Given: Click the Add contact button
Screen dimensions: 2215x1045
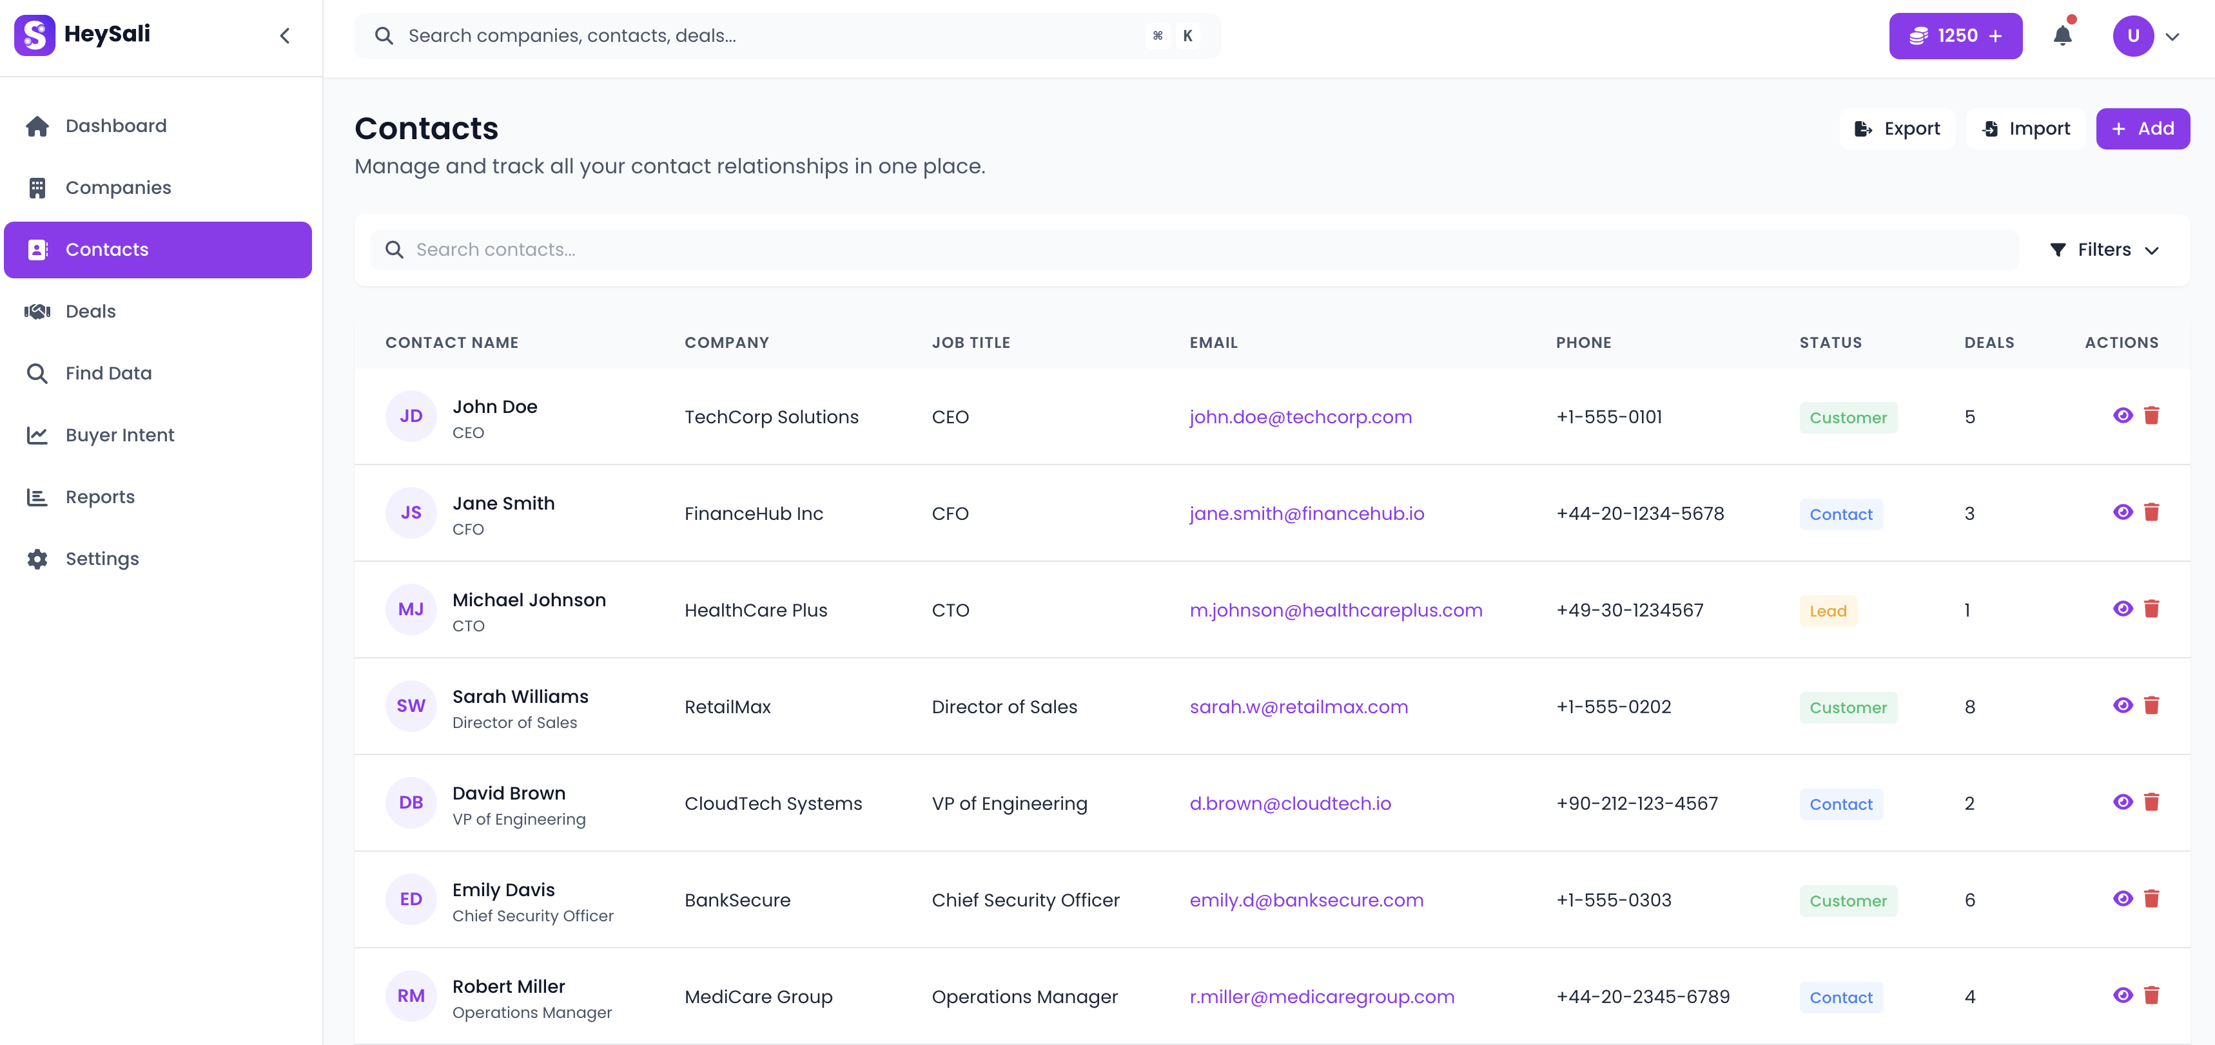Looking at the screenshot, I should [x=2143, y=128].
